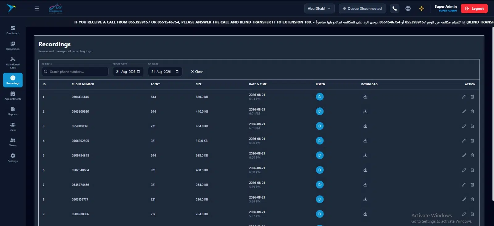Download recording for 0504133444
This screenshot has height=226, width=494.
tap(365, 97)
